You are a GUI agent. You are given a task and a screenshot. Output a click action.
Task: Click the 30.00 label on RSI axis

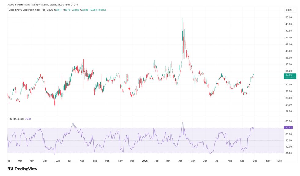click(x=288, y=153)
